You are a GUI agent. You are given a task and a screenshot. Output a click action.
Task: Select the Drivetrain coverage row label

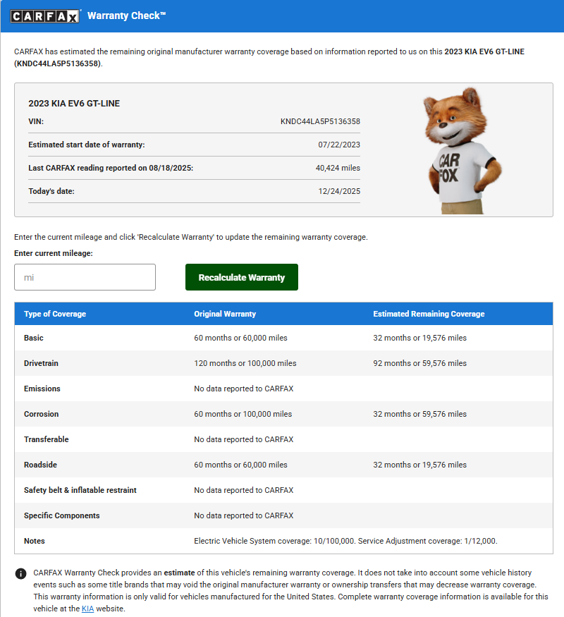coord(42,363)
